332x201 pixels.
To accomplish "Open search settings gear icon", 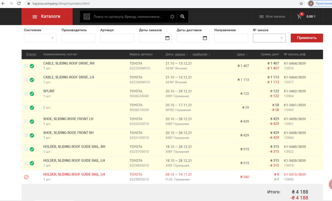I will pyautogui.click(x=172, y=17).
